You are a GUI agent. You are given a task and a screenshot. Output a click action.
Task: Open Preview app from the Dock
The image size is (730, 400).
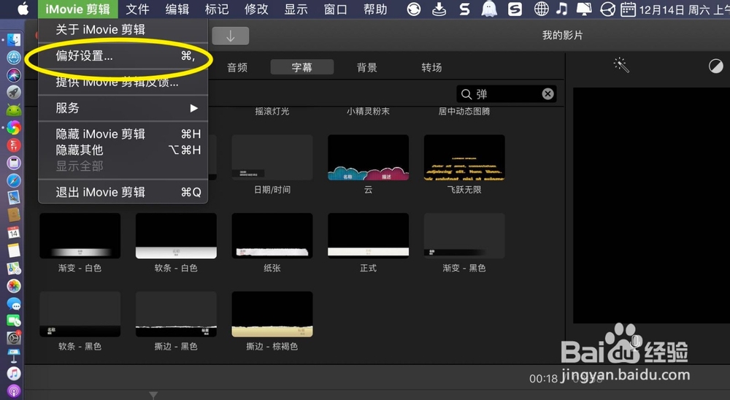tap(14, 197)
